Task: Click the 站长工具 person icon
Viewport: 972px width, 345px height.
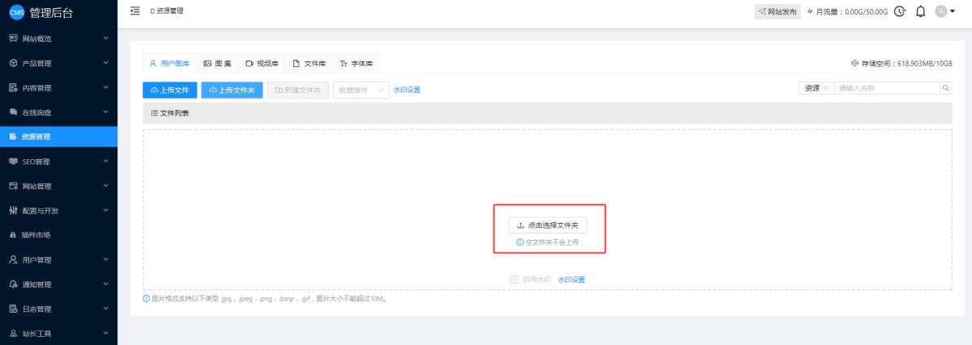Action: (x=13, y=334)
